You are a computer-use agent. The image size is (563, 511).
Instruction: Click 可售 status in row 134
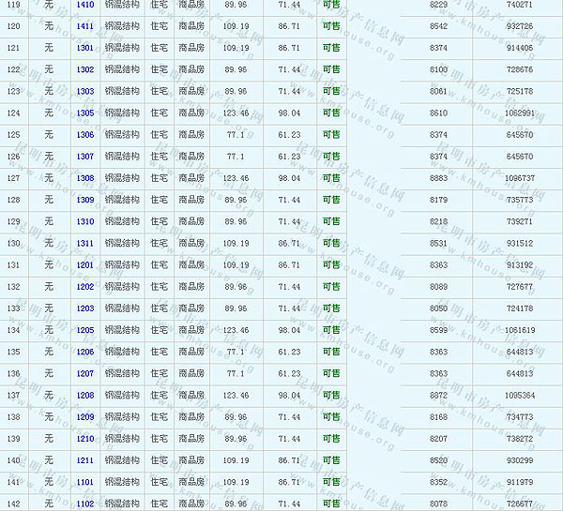tap(331, 330)
